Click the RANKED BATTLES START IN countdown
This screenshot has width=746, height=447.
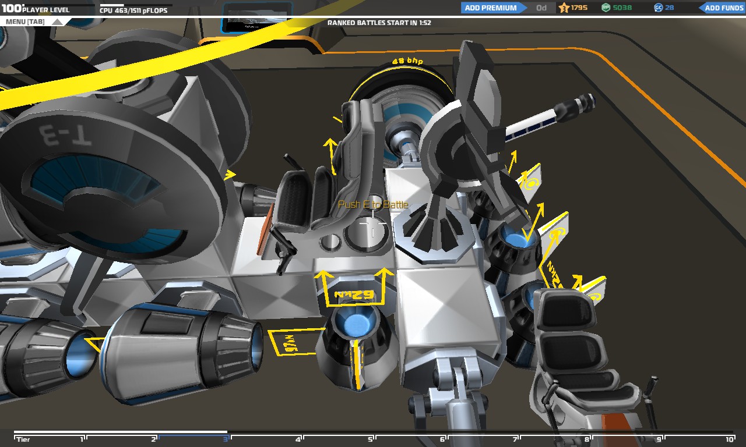coord(379,23)
